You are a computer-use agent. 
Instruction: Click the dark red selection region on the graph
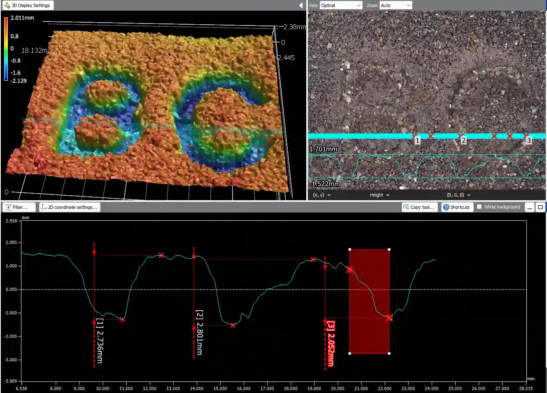click(x=369, y=301)
